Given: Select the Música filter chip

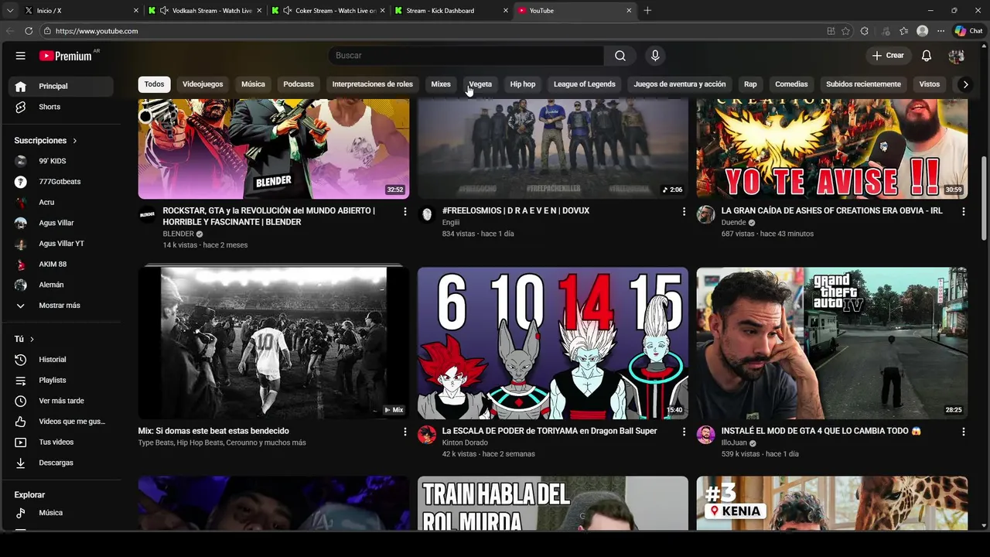Looking at the screenshot, I should pos(253,84).
